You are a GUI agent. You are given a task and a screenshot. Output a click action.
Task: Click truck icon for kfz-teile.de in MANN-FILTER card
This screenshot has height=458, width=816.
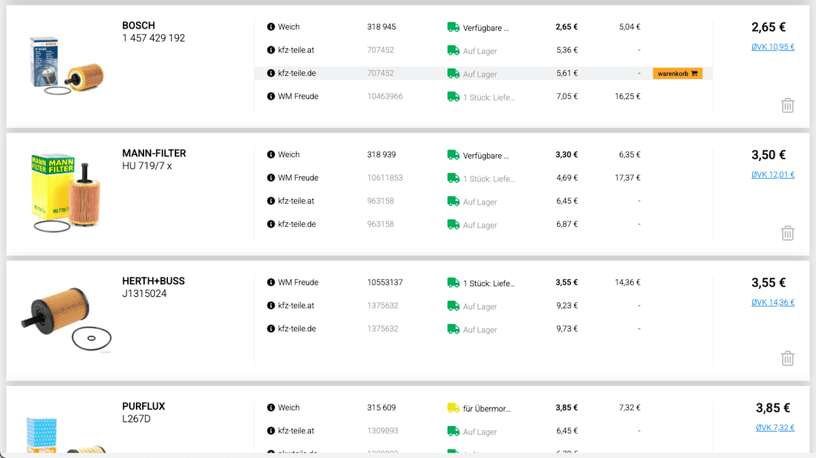[454, 224]
